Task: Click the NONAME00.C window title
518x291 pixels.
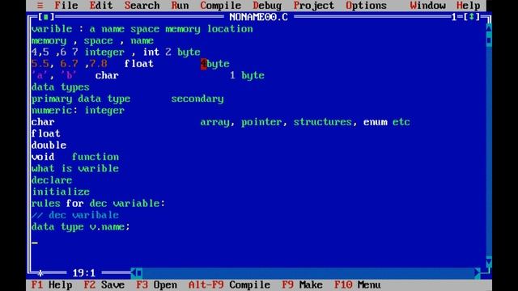Action: coord(258,17)
